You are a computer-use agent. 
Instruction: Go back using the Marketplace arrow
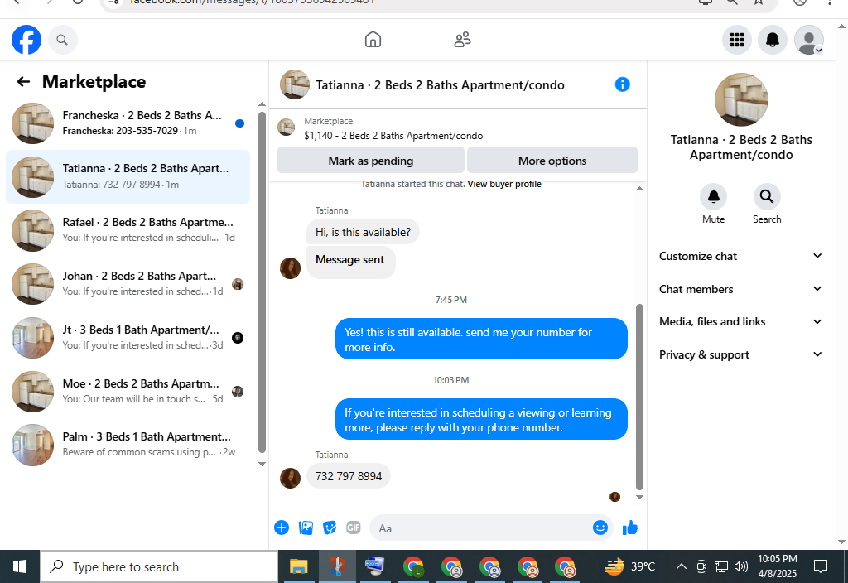(23, 82)
